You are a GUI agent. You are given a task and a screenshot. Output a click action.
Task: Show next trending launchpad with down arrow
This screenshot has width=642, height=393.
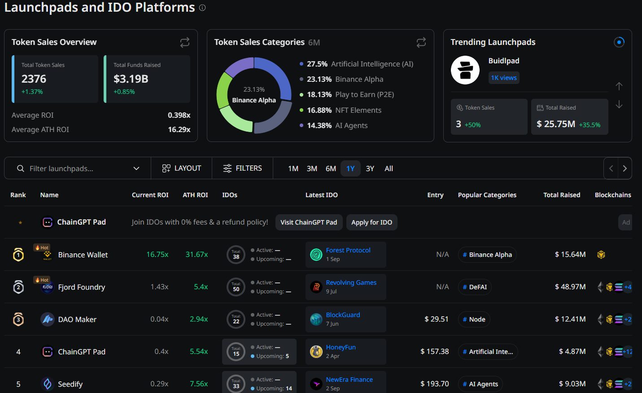point(619,104)
